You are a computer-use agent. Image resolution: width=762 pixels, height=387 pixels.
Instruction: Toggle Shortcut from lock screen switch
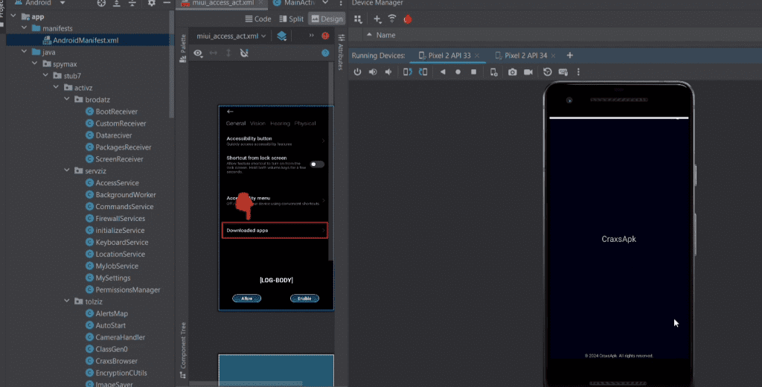click(317, 164)
